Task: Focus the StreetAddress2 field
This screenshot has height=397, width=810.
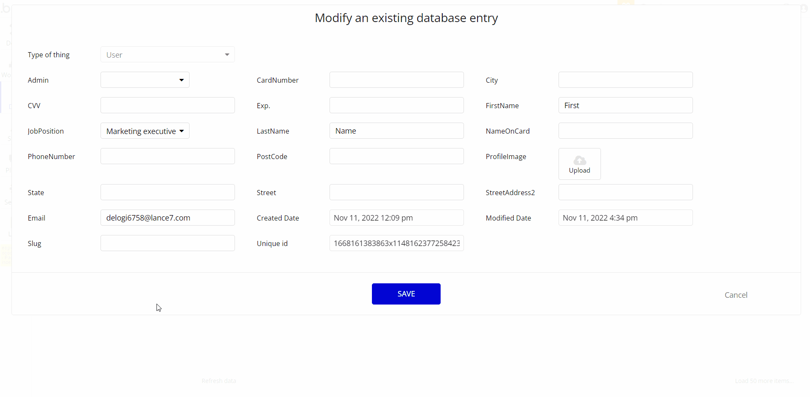Action: (x=625, y=193)
